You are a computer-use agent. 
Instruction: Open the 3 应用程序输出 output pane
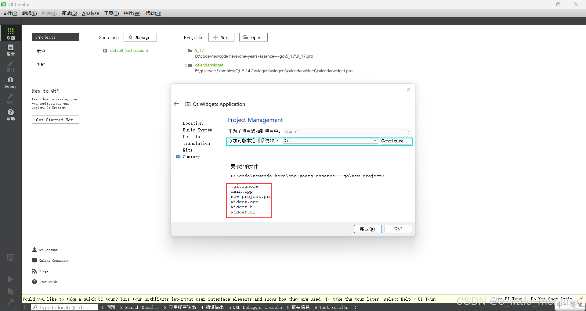[180, 307]
